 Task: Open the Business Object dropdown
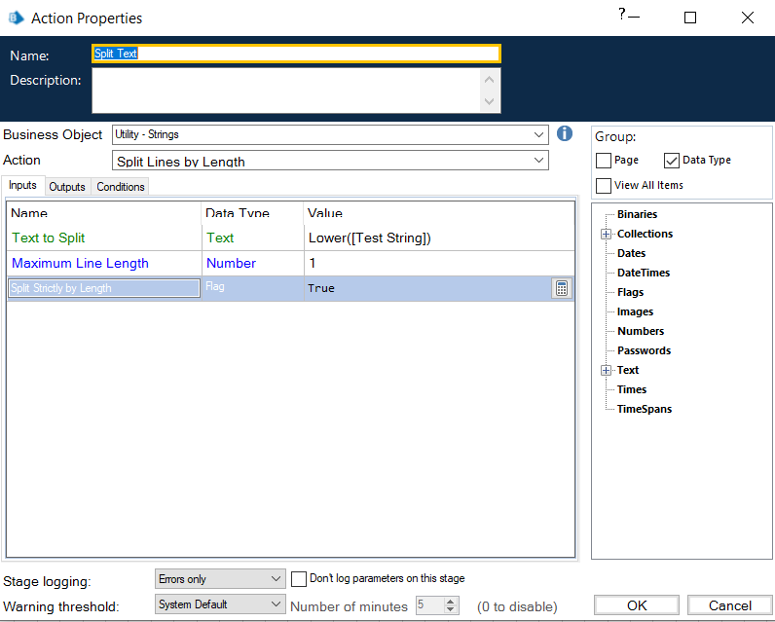[x=331, y=135]
